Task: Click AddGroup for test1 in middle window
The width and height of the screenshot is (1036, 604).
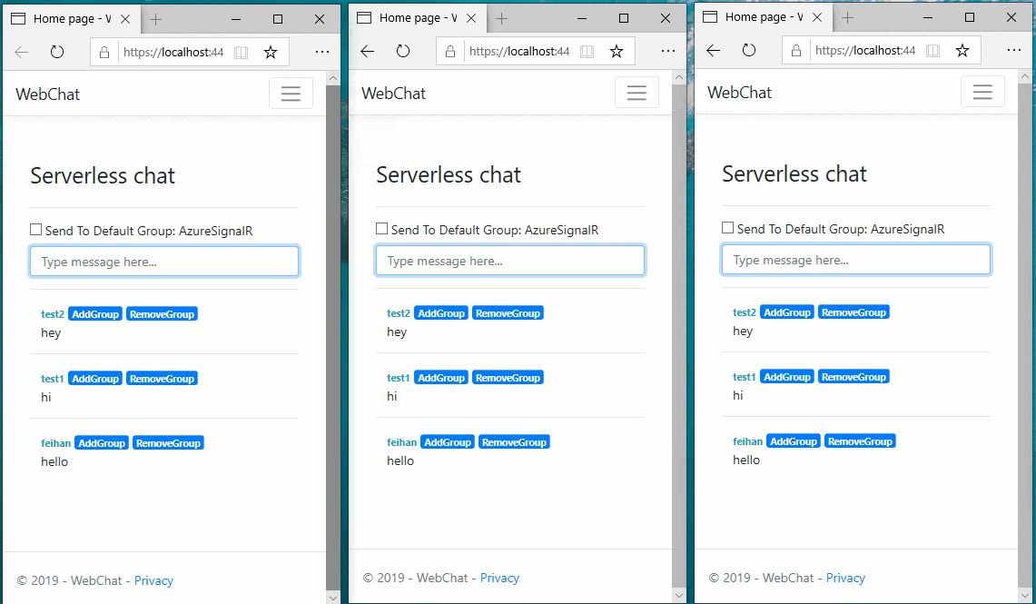Action: click(440, 378)
